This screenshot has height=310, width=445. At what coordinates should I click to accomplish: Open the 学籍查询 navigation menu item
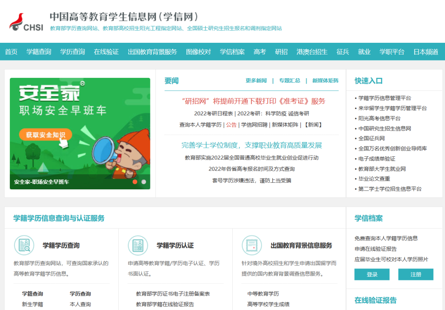[39, 52]
